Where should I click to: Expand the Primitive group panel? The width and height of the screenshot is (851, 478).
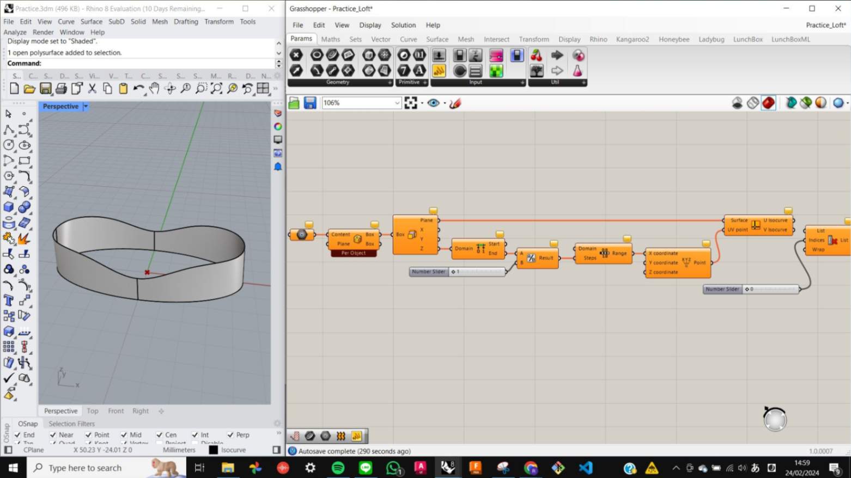425,83
